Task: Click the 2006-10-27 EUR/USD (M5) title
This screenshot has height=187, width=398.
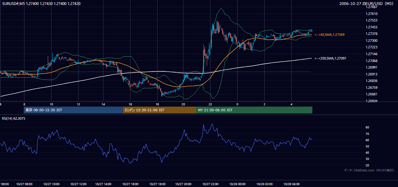Action: [367, 4]
